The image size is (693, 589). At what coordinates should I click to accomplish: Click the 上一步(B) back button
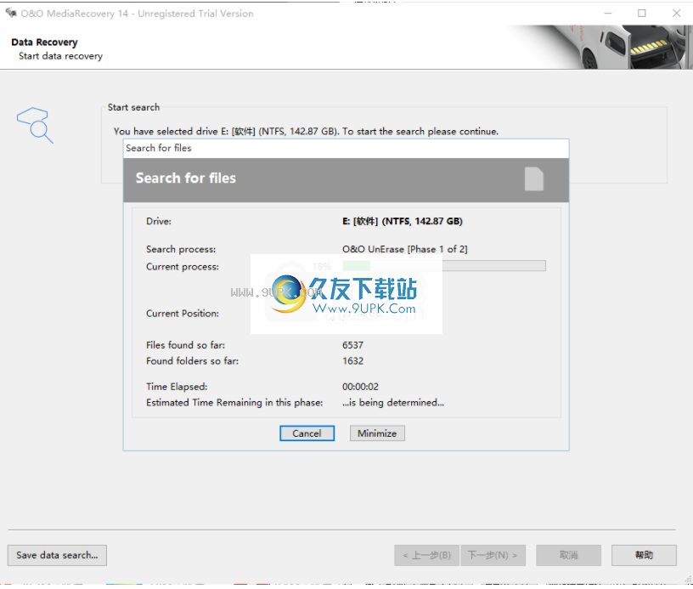[x=426, y=555]
